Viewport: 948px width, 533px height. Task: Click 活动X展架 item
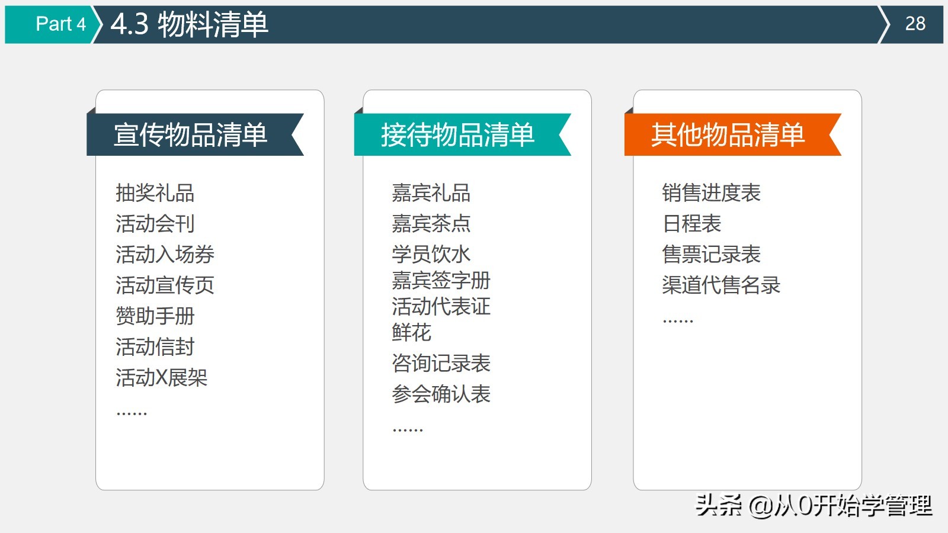click(162, 378)
